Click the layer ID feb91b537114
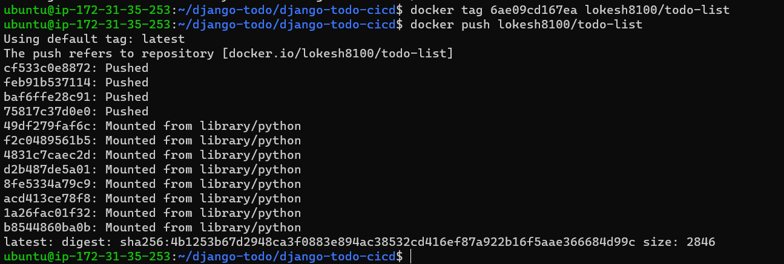The height and width of the screenshot is (264, 784). (50, 82)
